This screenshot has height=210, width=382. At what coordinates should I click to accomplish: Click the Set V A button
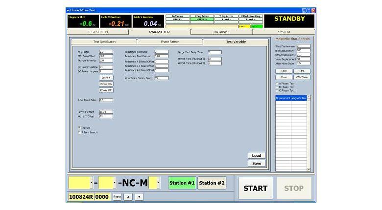[x=106, y=78]
